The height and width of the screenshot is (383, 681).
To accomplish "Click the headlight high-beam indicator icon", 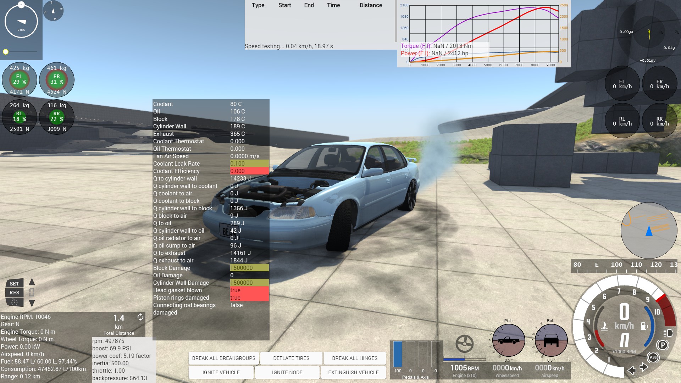I will coord(668,333).
